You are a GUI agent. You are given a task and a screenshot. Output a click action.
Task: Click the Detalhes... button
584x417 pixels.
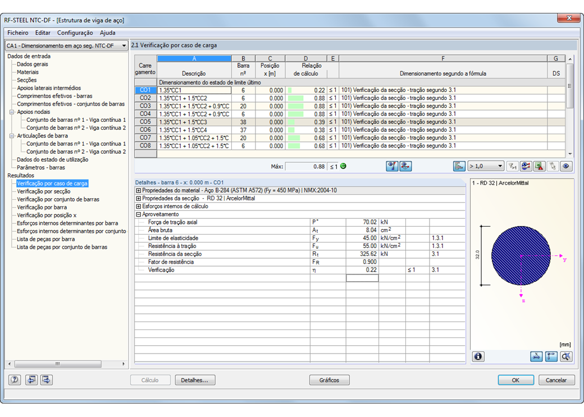click(x=195, y=380)
